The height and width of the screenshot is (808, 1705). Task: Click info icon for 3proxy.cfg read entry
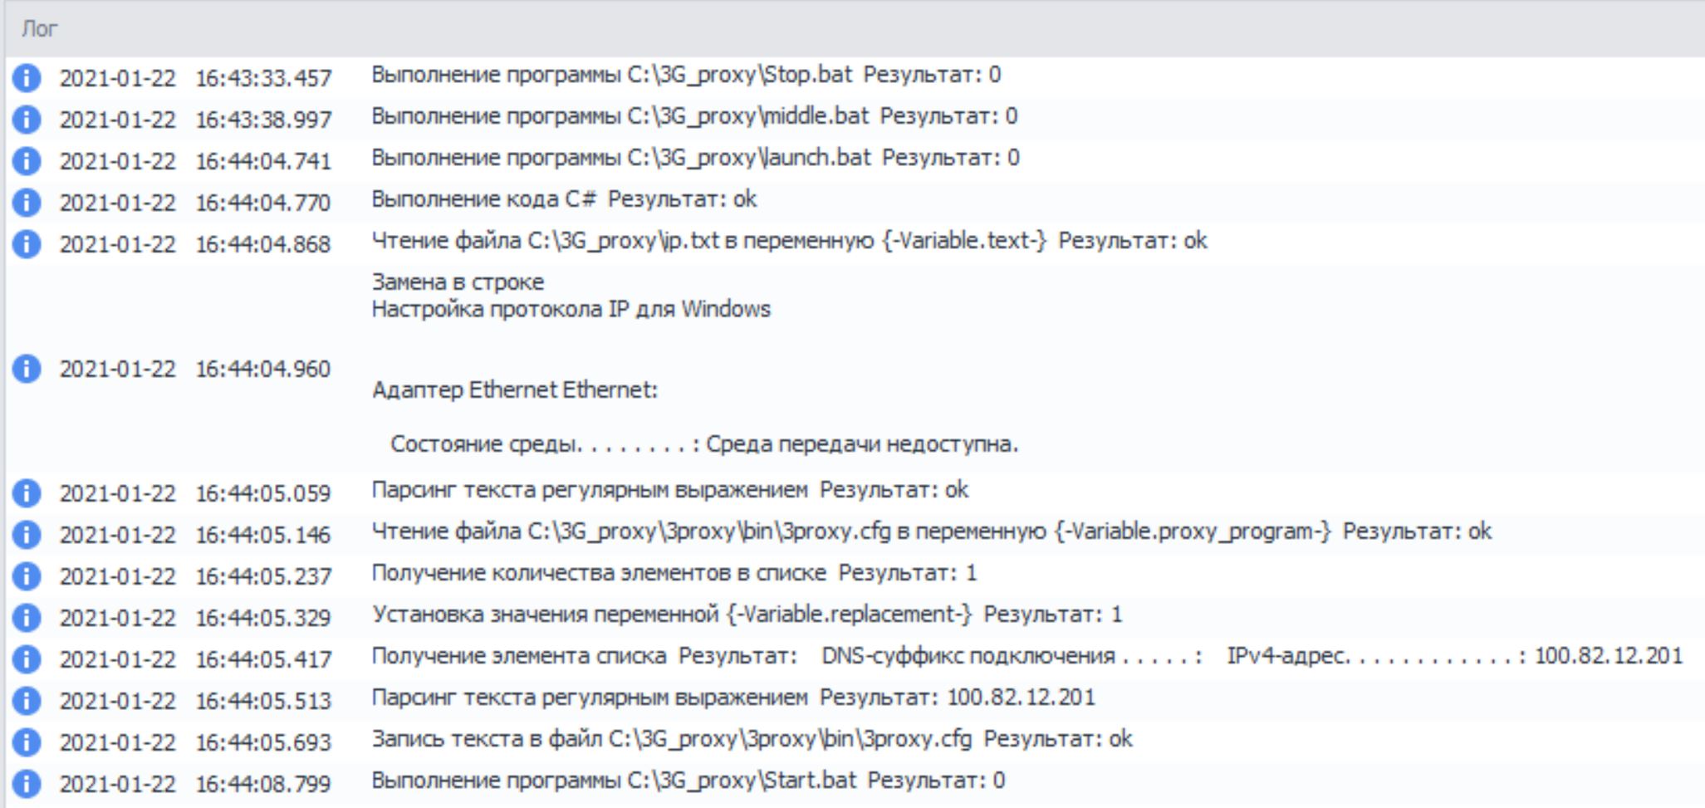(x=27, y=535)
